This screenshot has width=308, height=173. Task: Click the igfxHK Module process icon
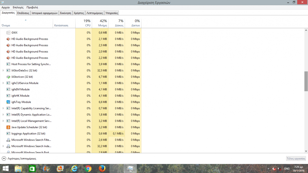click(x=8, y=96)
